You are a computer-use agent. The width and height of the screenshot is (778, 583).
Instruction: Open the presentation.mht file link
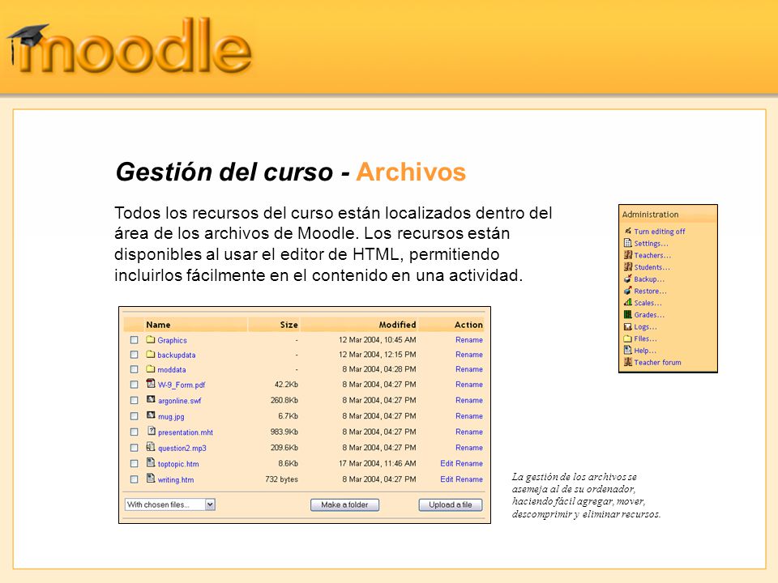pos(186,432)
